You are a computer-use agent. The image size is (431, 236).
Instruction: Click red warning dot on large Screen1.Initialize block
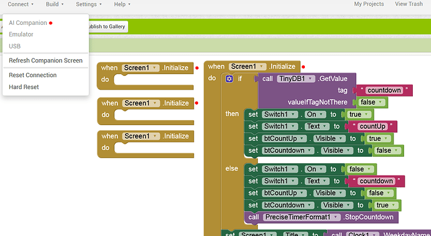tap(303, 67)
